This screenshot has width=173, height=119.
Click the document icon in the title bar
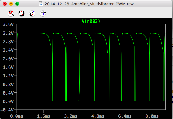tap(41, 4)
